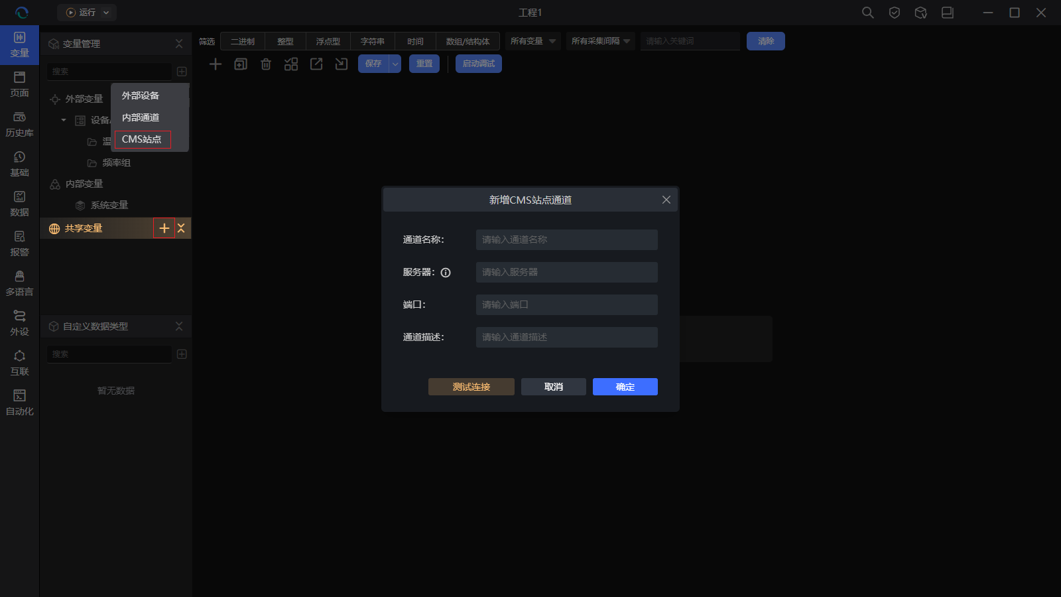Click the panel layout icon in title bar
The width and height of the screenshot is (1061, 597).
tap(947, 13)
